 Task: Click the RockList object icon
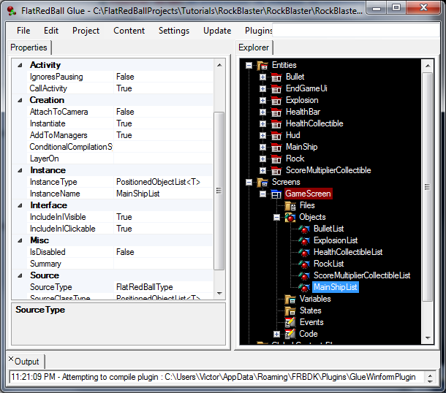(304, 264)
